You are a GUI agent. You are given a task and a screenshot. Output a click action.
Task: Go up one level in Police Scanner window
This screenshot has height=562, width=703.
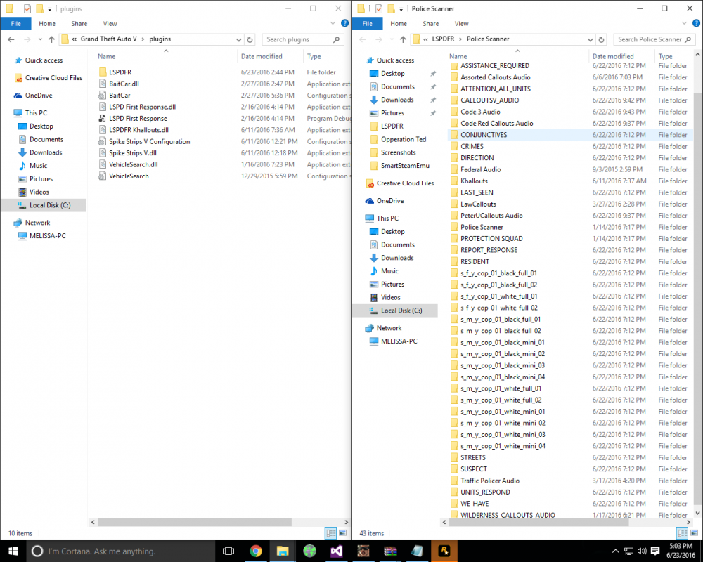403,39
